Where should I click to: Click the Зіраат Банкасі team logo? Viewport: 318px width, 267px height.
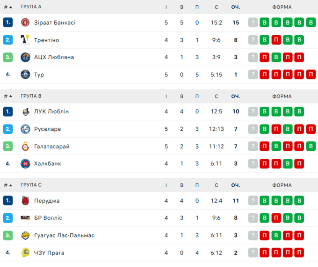click(25, 22)
